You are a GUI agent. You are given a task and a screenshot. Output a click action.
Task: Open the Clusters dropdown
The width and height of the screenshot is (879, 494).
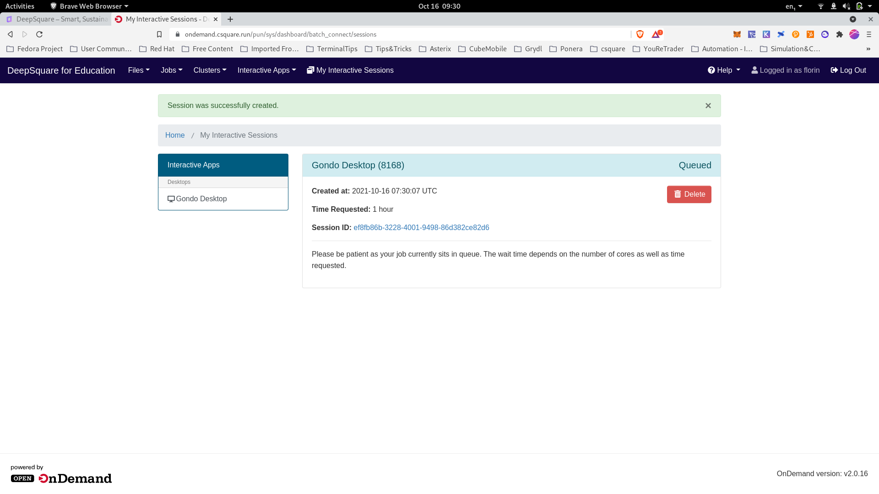click(210, 70)
